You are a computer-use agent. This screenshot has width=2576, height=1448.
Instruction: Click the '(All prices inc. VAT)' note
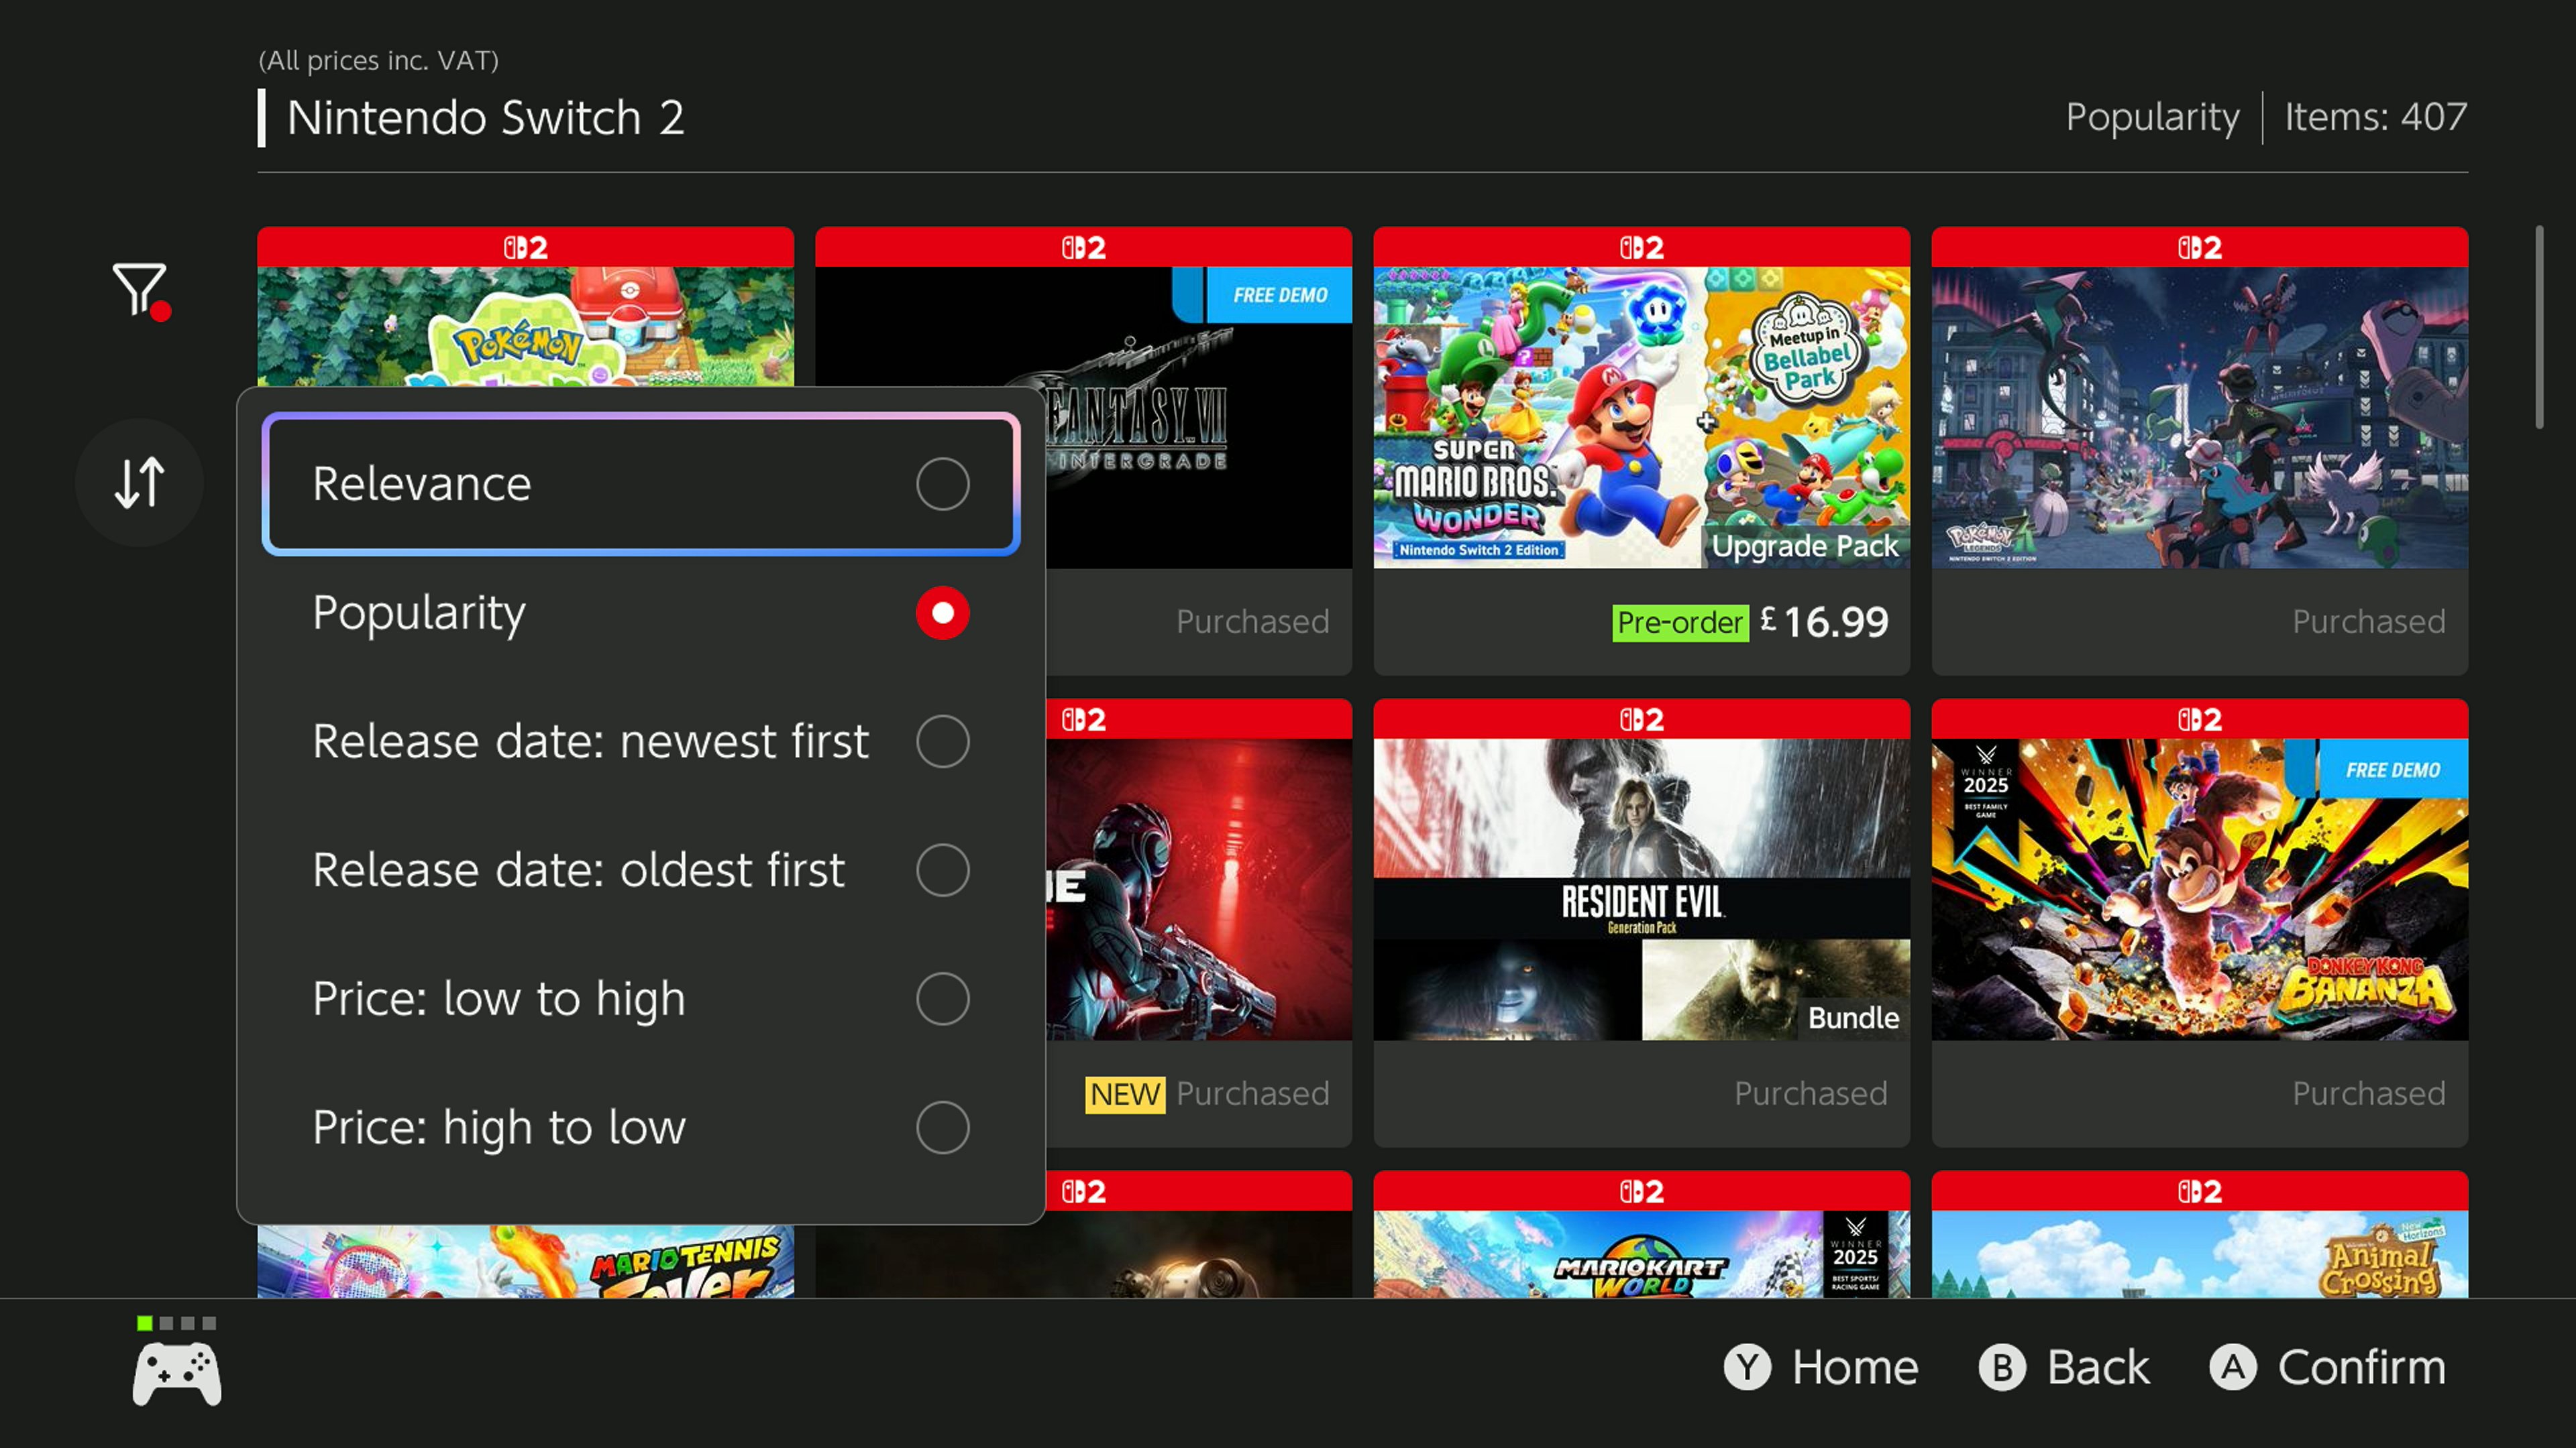(x=378, y=61)
